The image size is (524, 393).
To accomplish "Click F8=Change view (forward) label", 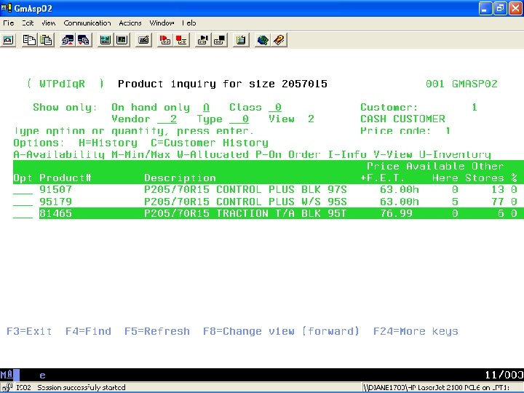I will click(x=281, y=331).
